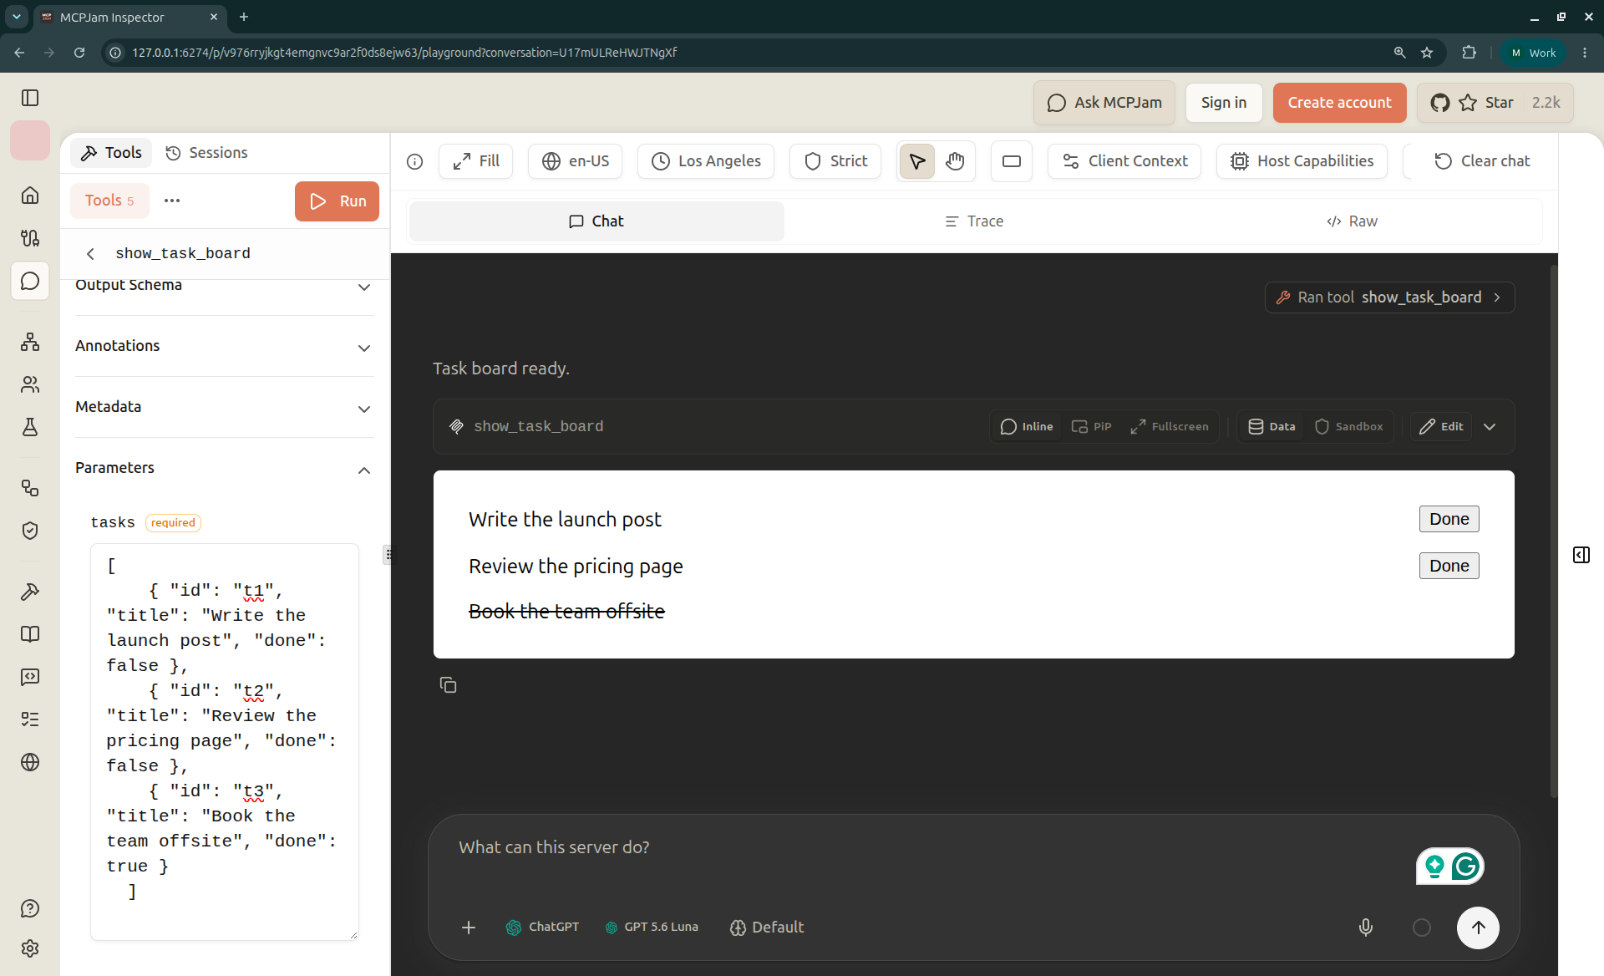Click Clear chat button
This screenshot has height=976, width=1604.
(x=1482, y=161)
